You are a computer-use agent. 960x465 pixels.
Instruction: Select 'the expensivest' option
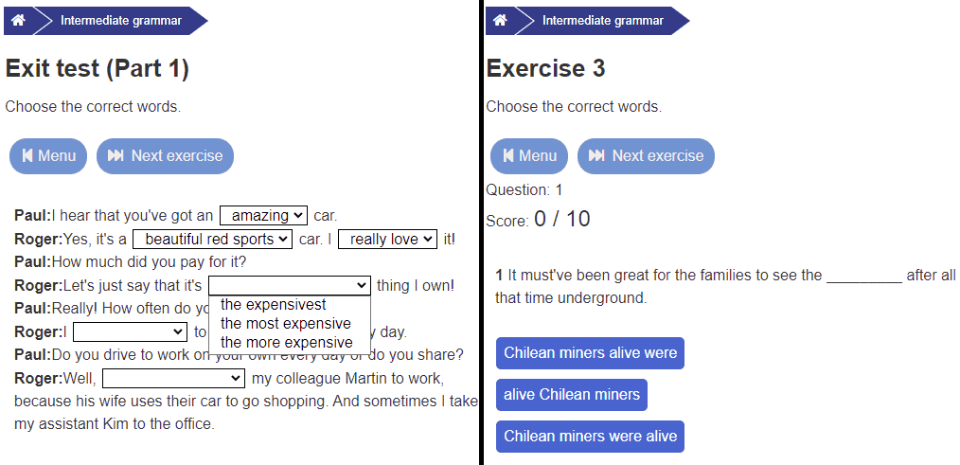click(273, 305)
